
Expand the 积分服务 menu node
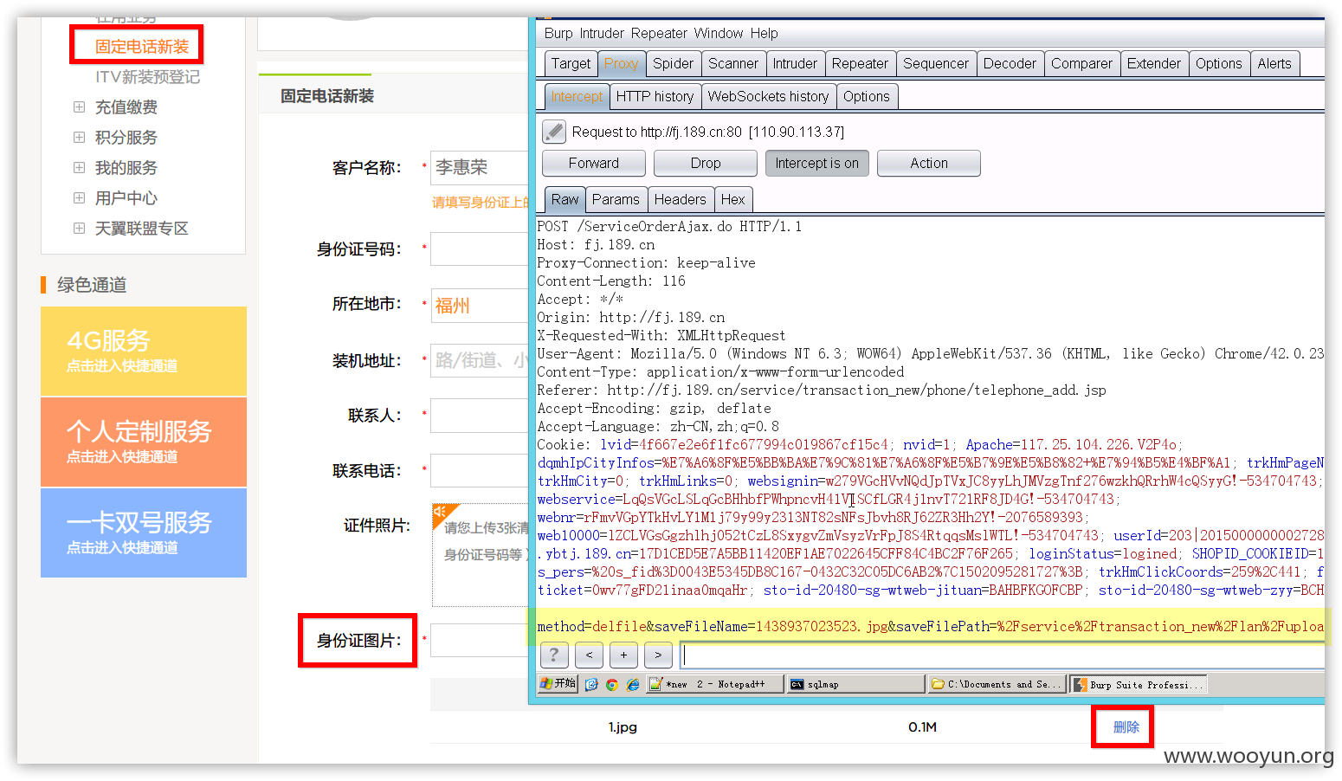[x=79, y=138]
